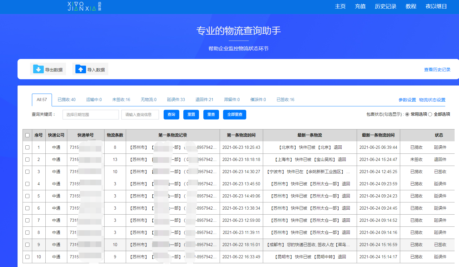Screen dimensions: 459x267
Task: Switch to the 退回件:21 tab
Action: (204, 99)
